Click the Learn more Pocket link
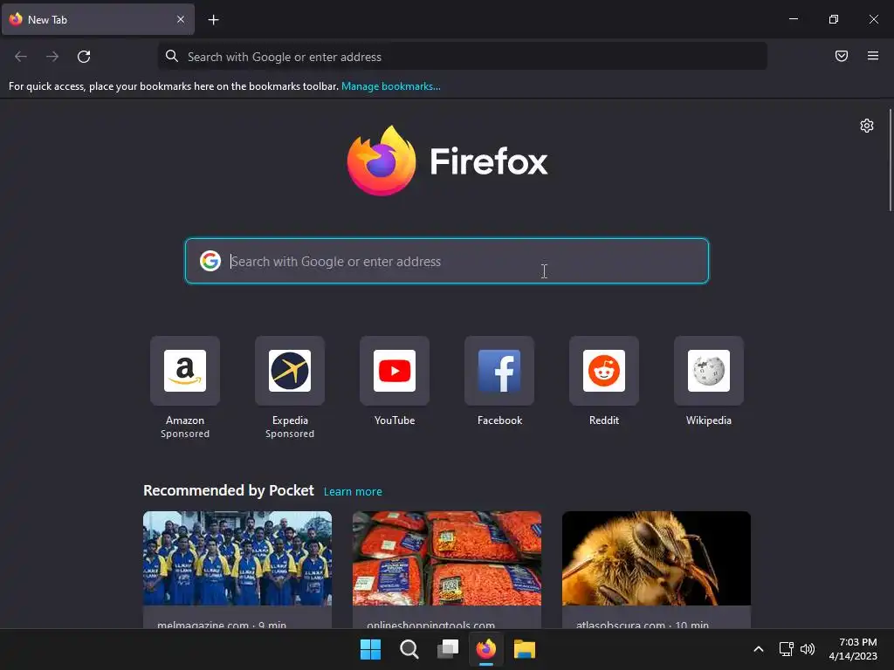The width and height of the screenshot is (894, 670). click(x=353, y=492)
